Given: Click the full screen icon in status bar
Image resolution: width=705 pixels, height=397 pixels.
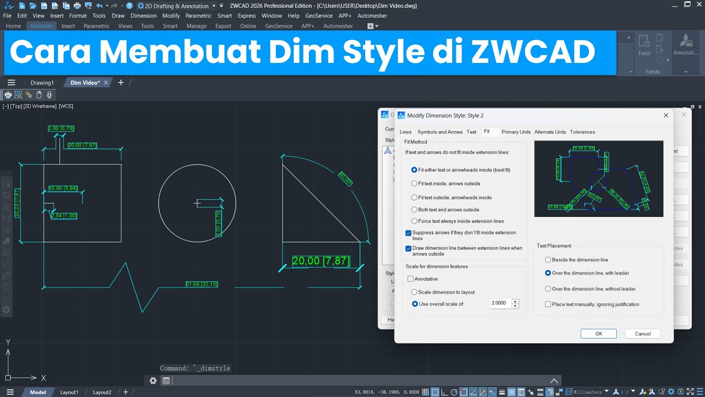Looking at the screenshot, I should point(690,391).
